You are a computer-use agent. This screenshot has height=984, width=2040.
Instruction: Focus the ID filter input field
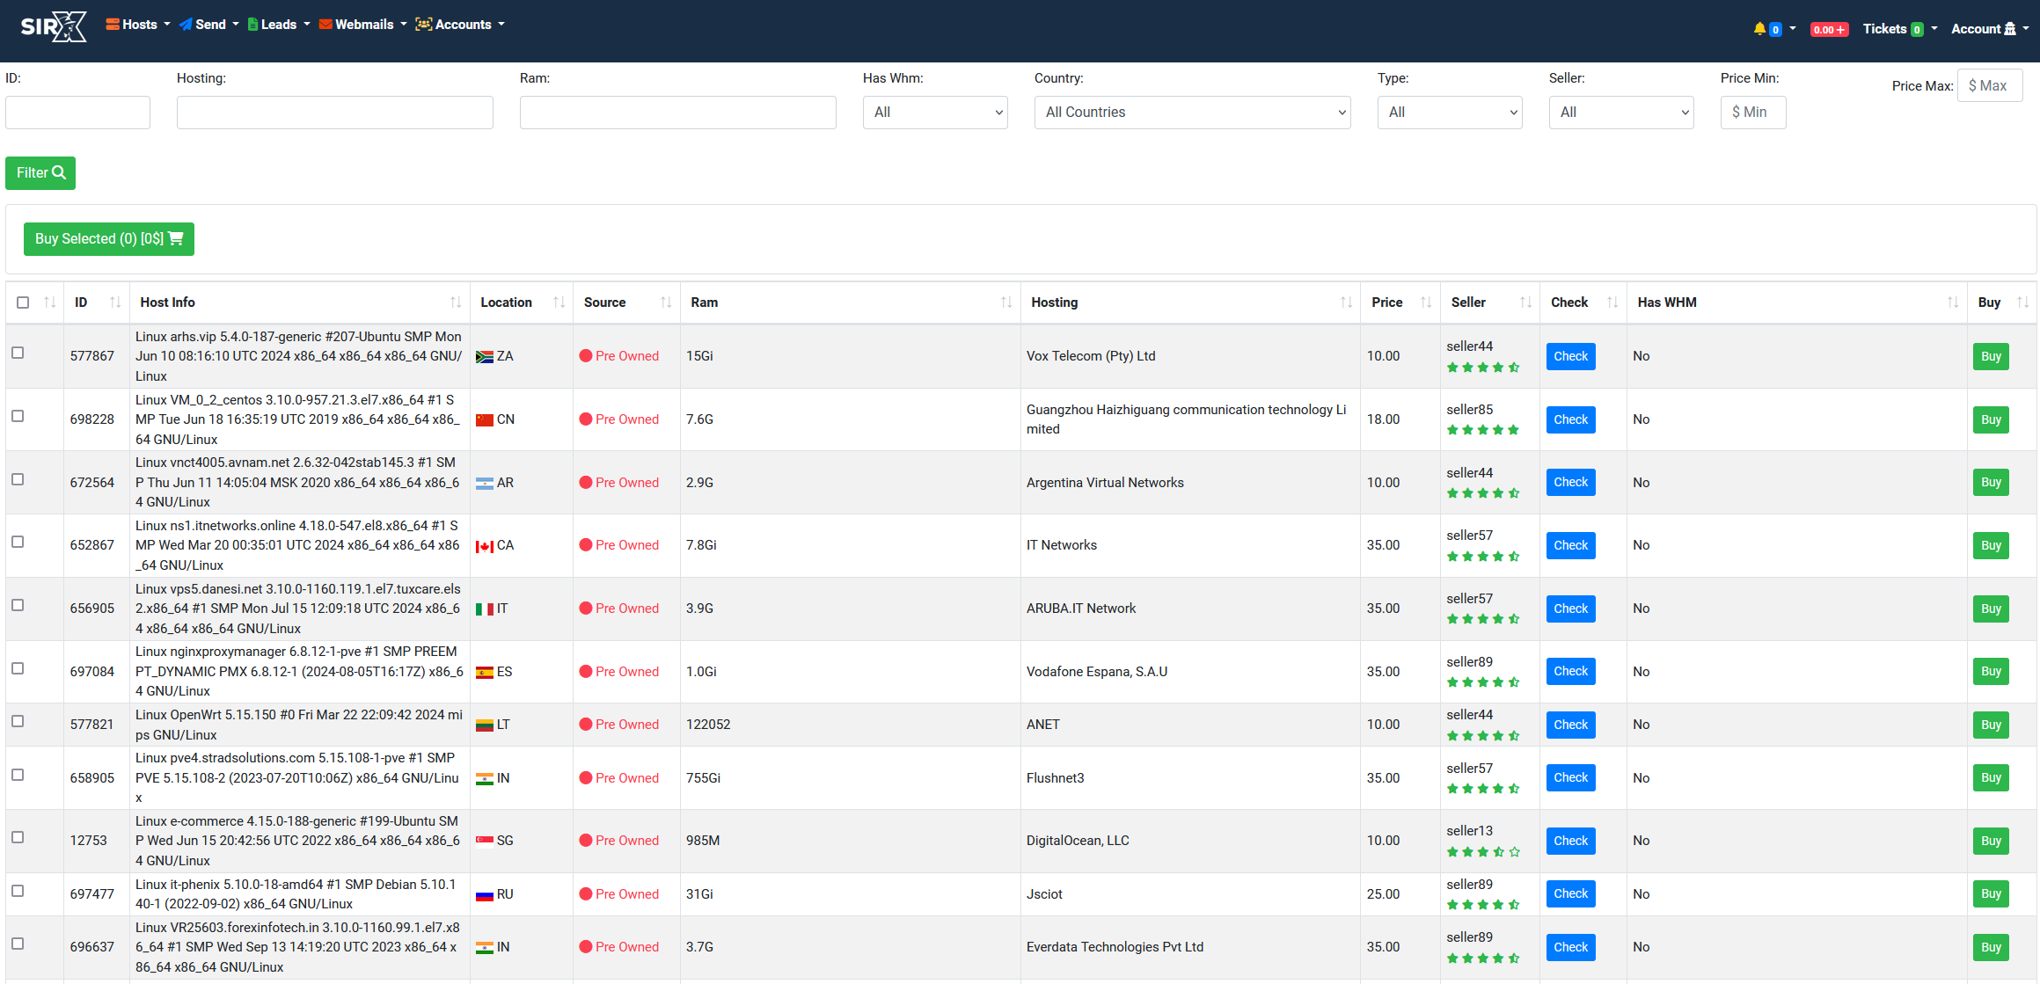click(77, 113)
